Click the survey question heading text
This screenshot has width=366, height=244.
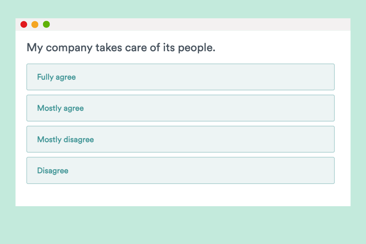121,48
